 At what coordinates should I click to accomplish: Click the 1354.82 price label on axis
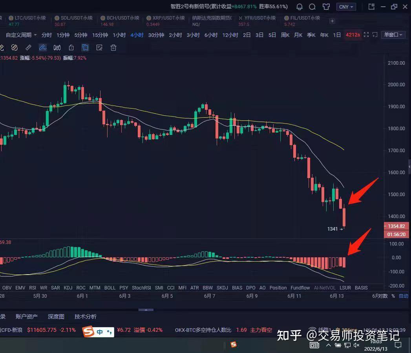pos(396,226)
